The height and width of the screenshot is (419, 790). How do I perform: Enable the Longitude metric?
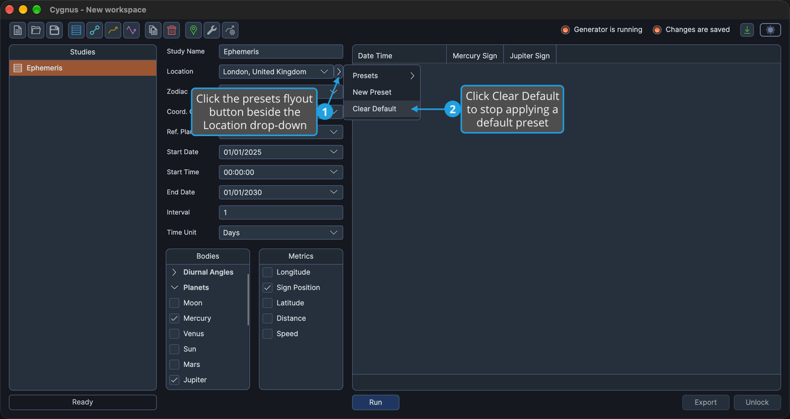click(x=267, y=272)
